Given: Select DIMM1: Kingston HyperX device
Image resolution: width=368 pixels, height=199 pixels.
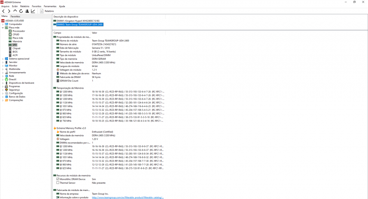Looking at the screenshot, I should point(78,21).
